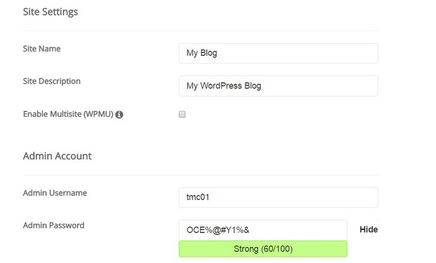436x263 pixels.
Task: Click the Enable Multisite (WPMU) label text
Action: point(68,114)
